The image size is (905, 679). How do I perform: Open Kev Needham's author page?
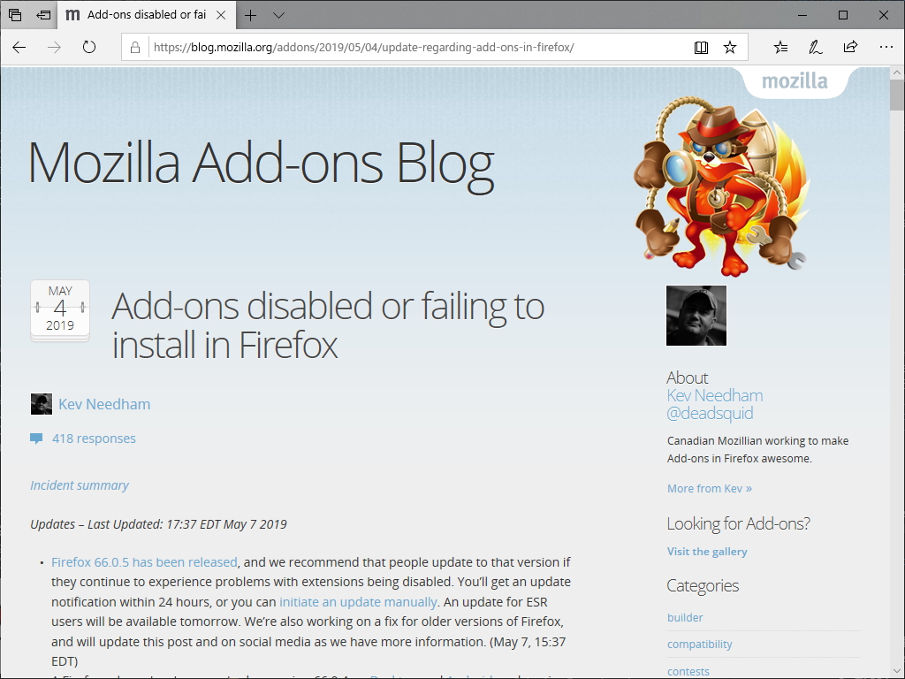(104, 404)
